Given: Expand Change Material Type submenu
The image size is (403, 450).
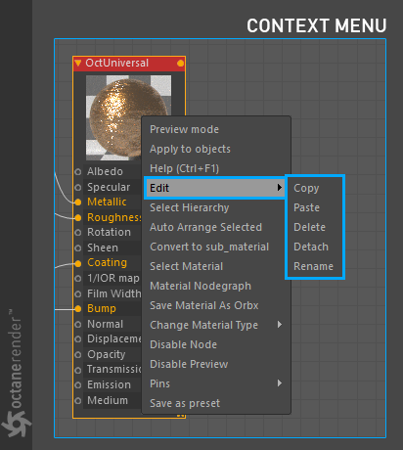Looking at the screenshot, I should 216,325.
